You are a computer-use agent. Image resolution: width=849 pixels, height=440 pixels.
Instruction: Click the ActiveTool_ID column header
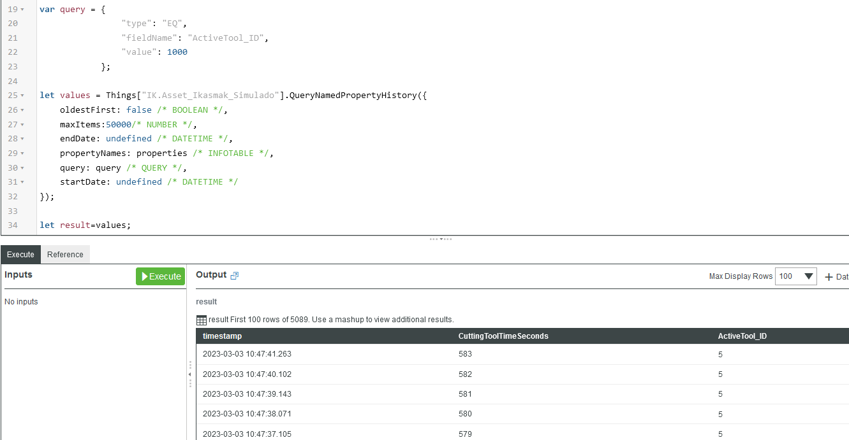click(742, 336)
